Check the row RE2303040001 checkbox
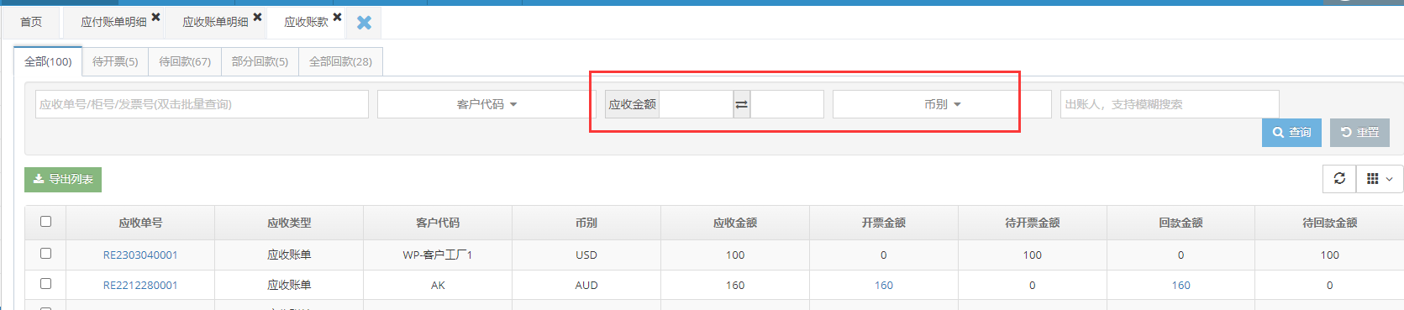Screen dimensions: 1404x310 coord(45,254)
